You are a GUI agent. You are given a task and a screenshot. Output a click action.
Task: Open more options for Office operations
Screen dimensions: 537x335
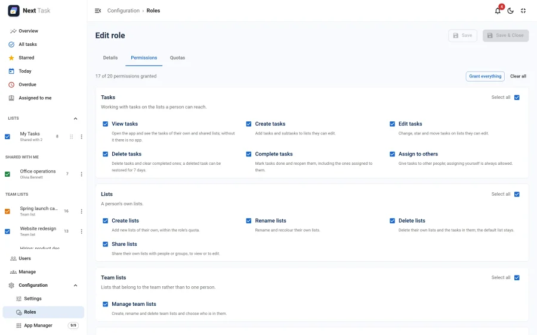tap(81, 174)
